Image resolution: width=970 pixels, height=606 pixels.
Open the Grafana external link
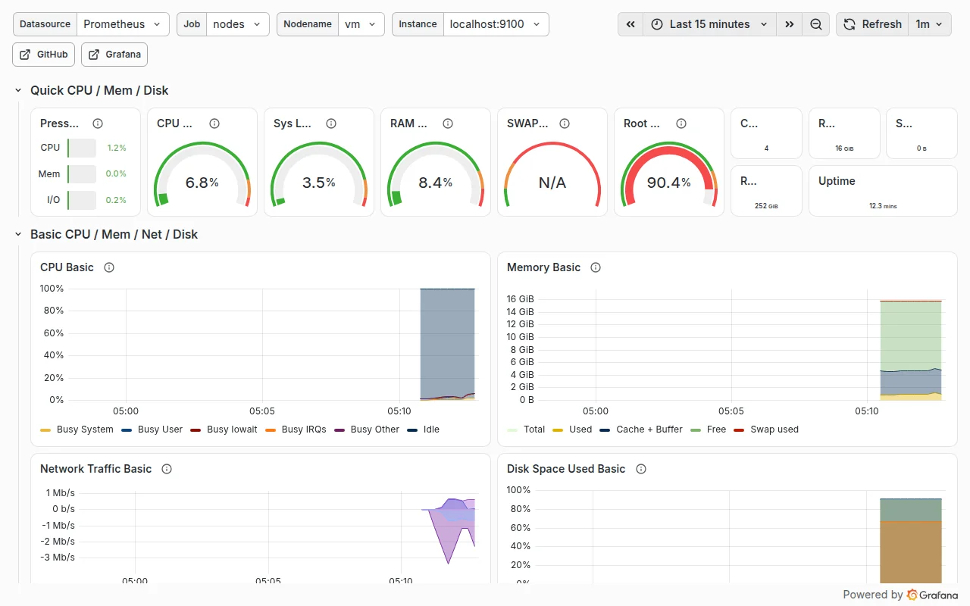tap(114, 55)
